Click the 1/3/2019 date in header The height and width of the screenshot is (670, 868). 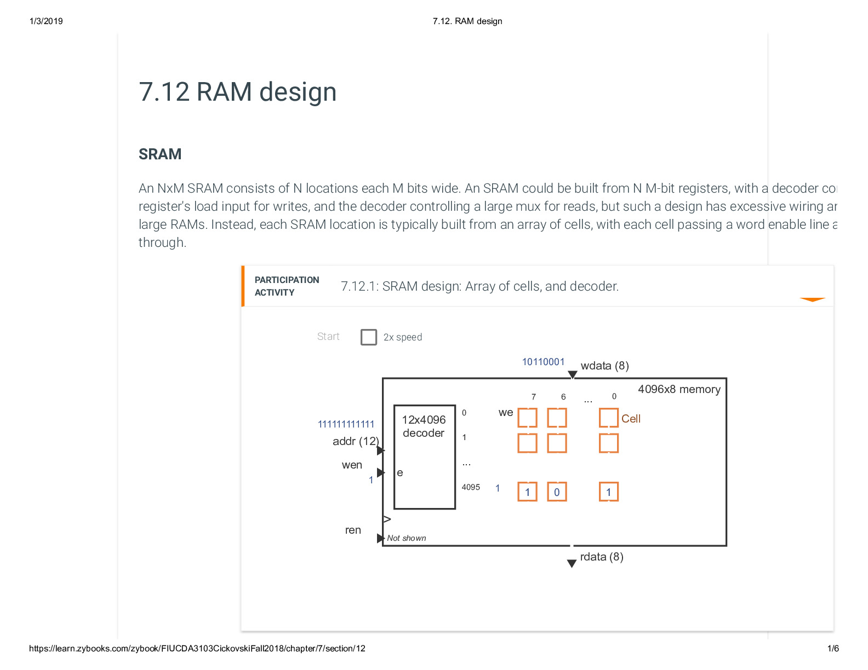[46, 21]
